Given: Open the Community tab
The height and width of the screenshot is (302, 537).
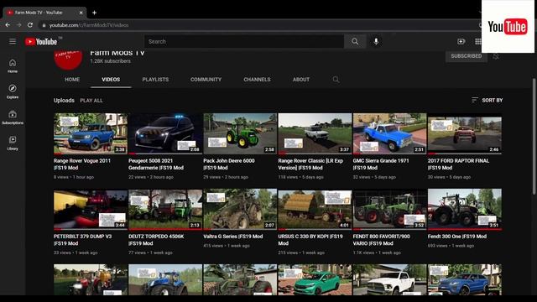Looking at the screenshot, I should pos(206,80).
